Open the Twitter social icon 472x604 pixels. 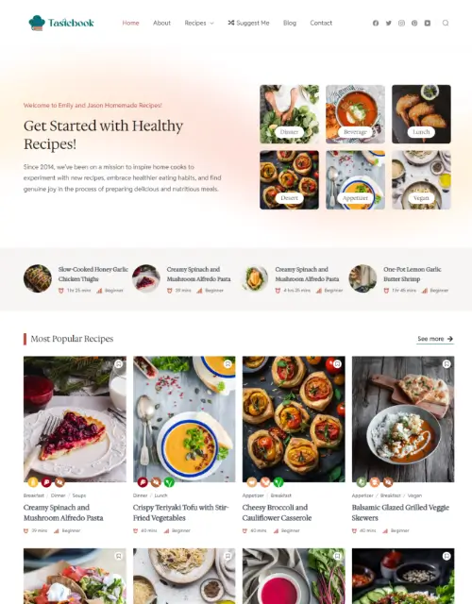[x=388, y=23]
